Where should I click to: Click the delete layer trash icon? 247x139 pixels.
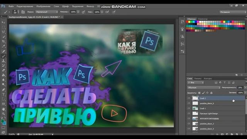pyautogui.click(x=242, y=134)
